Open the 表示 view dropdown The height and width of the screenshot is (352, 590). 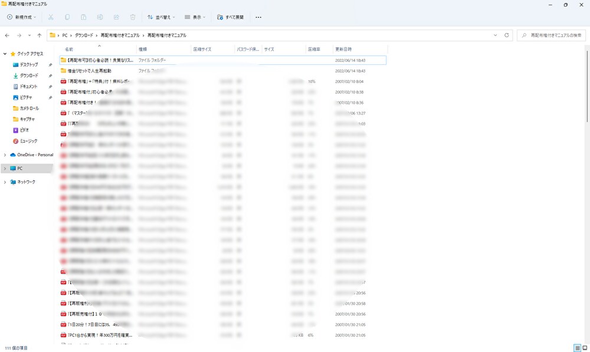(195, 17)
